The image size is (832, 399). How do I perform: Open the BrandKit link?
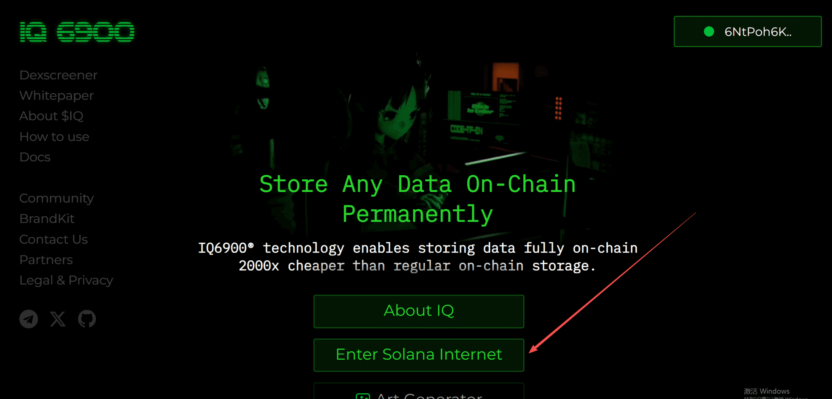pyautogui.click(x=47, y=219)
